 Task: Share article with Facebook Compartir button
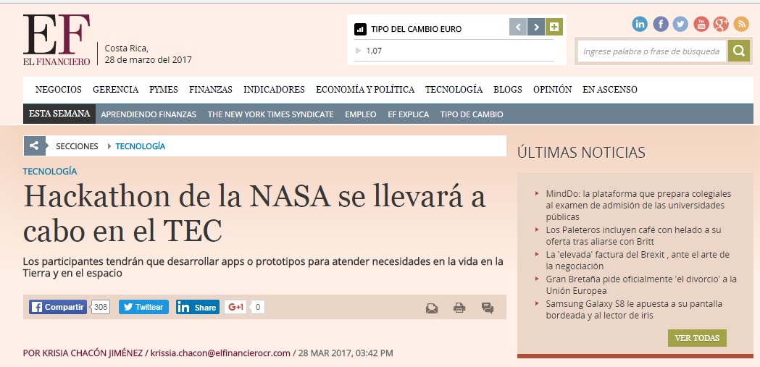pos(58,307)
